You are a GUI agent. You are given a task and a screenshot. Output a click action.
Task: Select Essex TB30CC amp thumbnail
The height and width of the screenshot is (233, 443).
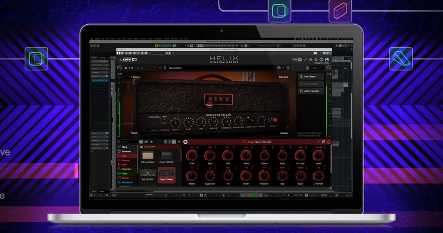pos(167,157)
